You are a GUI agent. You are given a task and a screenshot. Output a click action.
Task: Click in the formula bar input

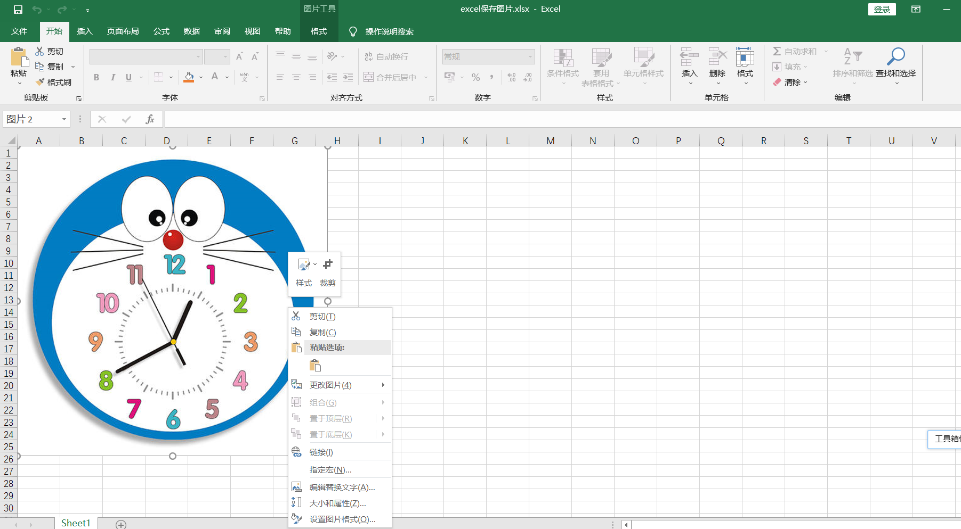(x=563, y=119)
